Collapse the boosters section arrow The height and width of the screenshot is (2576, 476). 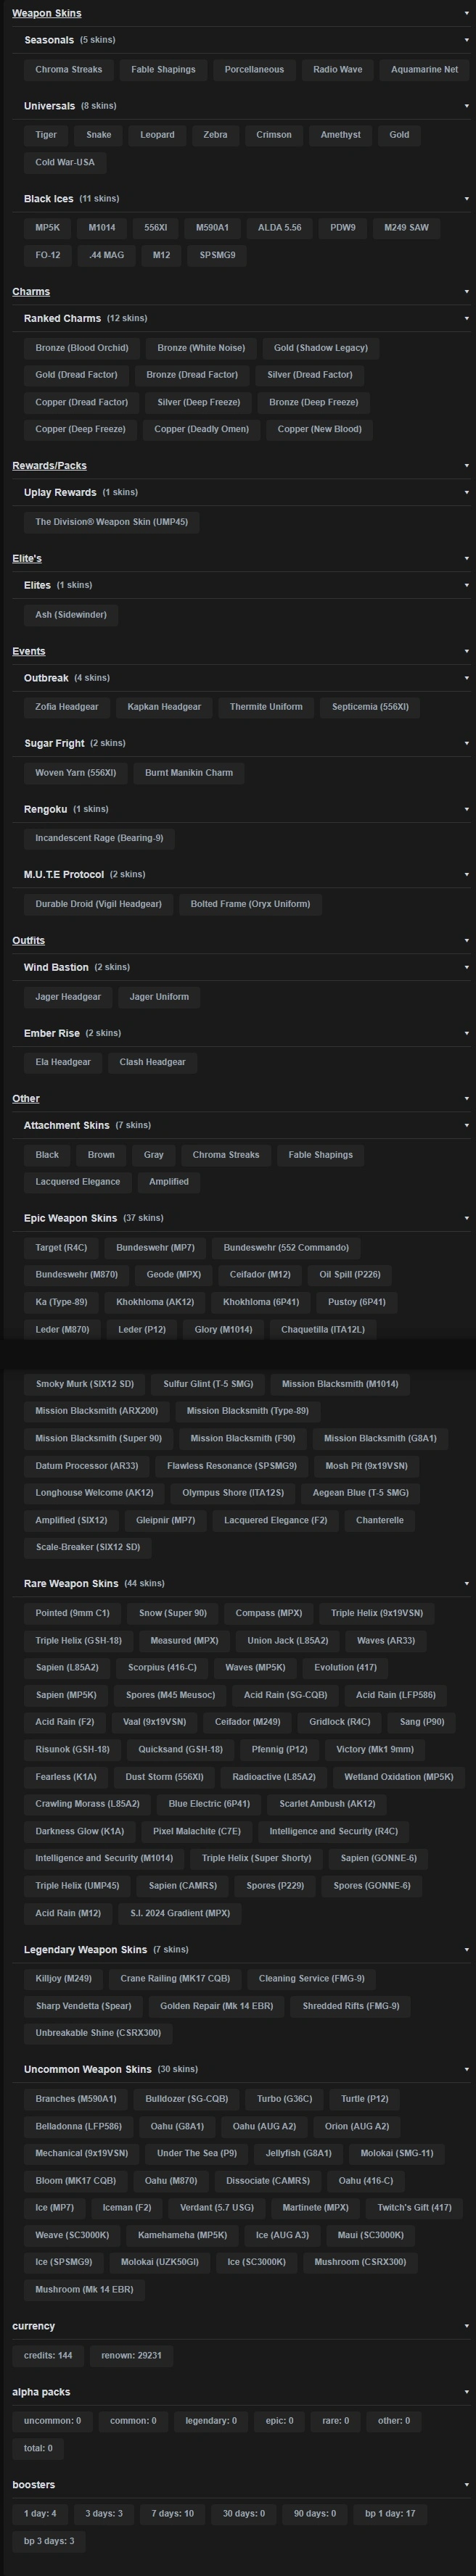point(466,2485)
